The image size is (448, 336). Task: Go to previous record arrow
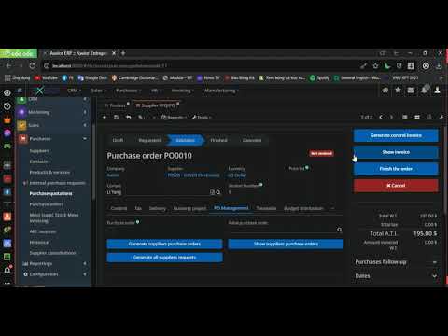click(381, 118)
